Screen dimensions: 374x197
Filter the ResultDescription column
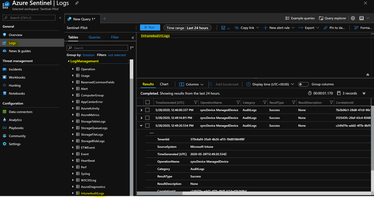tap(331, 103)
